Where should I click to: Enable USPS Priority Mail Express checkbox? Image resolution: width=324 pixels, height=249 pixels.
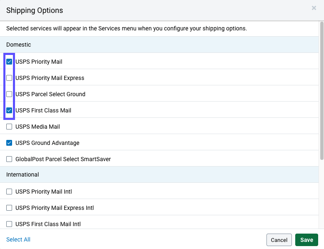coord(9,78)
